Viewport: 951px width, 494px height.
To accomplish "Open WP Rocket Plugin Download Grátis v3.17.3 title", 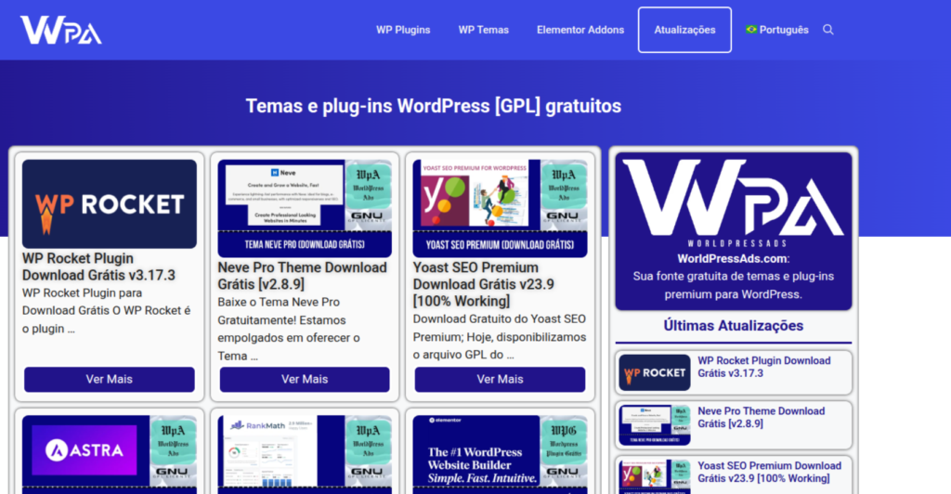I will 98,266.
